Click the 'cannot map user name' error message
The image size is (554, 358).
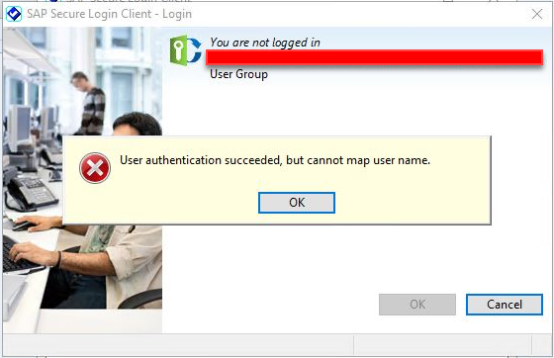(x=275, y=160)
